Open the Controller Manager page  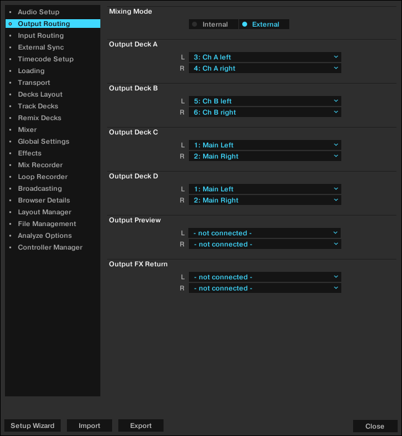coord(50,248)
